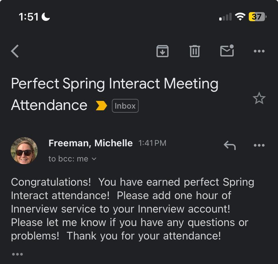Tap the email subject title text
Viewport: 278px width, 264px height.
tap(114, 84)
